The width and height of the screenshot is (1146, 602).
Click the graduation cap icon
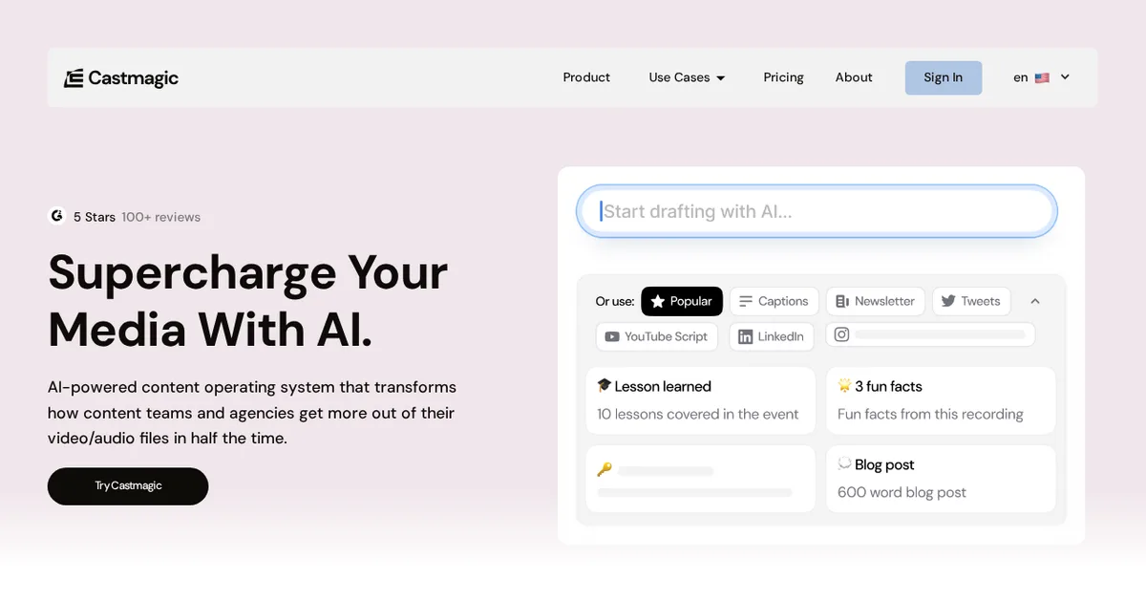pyautogui.click(x=604, y=385)
